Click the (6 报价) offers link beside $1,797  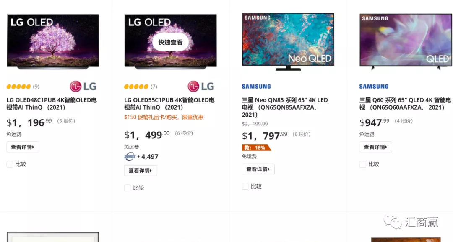pyautogui.click(x=301, y=134)
